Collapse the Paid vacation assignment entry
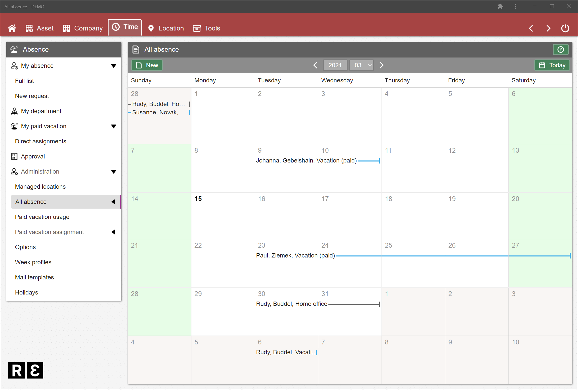Screen dimensions: 578x390 [114, 232]
